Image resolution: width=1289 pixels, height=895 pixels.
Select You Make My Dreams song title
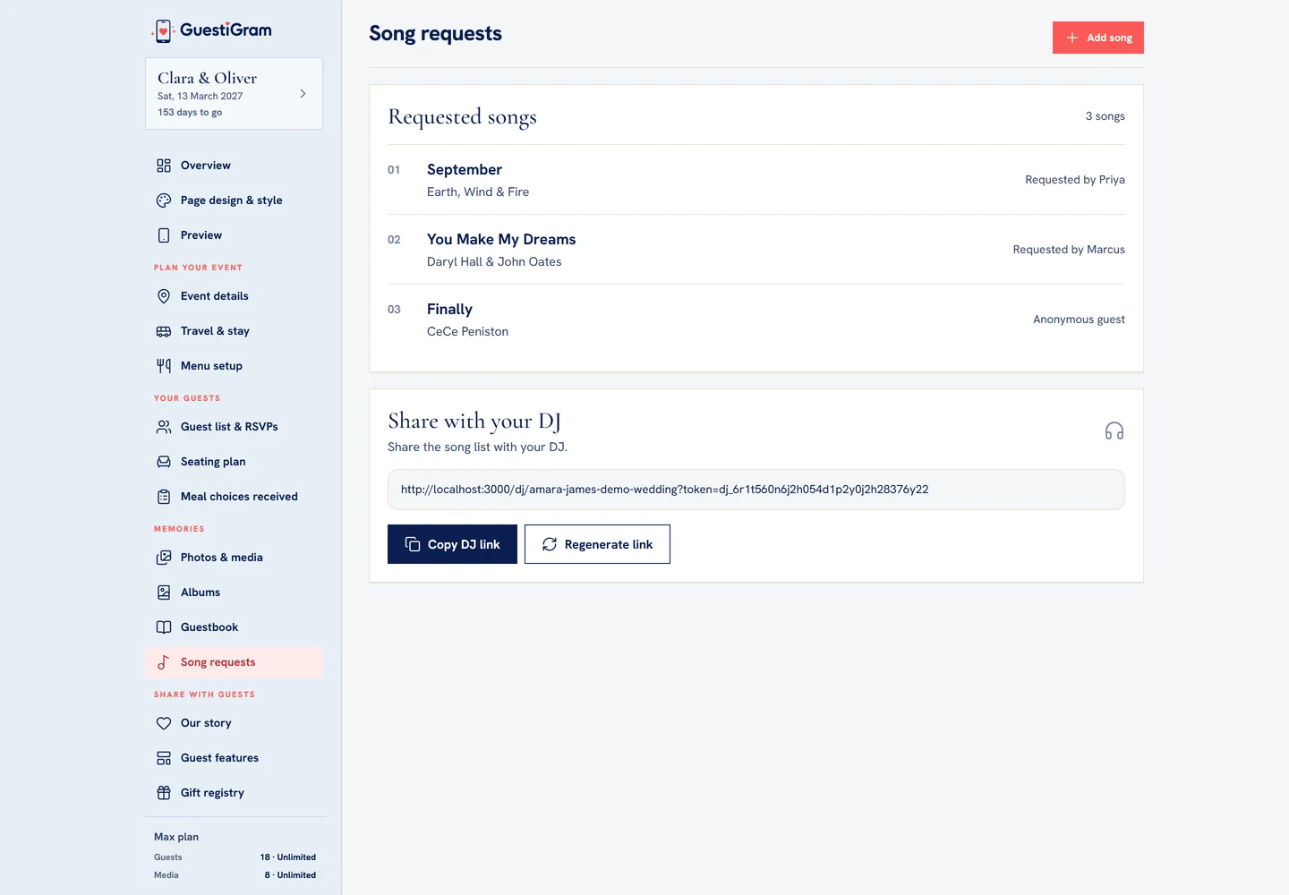click(501, 239)
